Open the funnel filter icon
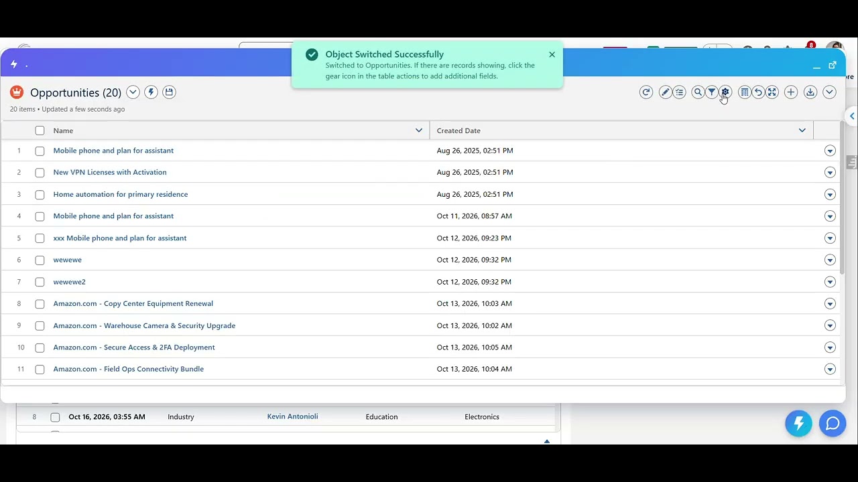This screenshot has height=482, width=858. [712, 92]
